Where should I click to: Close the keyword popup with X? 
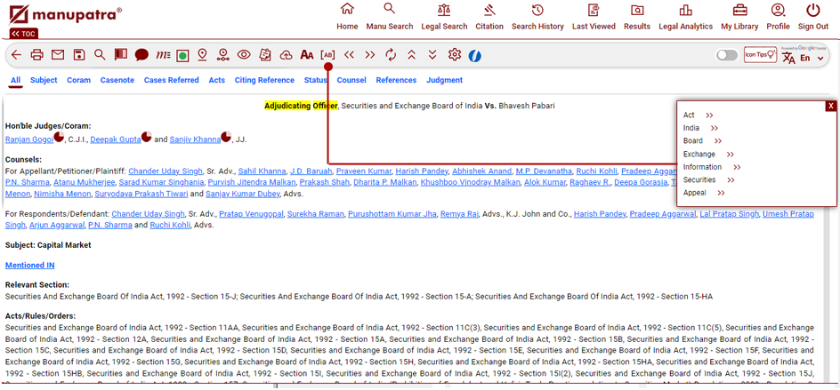coord(830,106)
